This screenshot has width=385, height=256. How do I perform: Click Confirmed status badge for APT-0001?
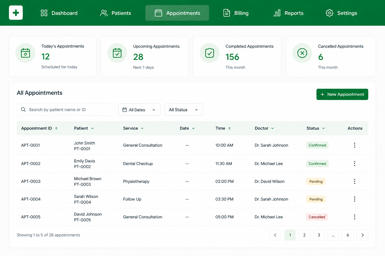point(317,145)
